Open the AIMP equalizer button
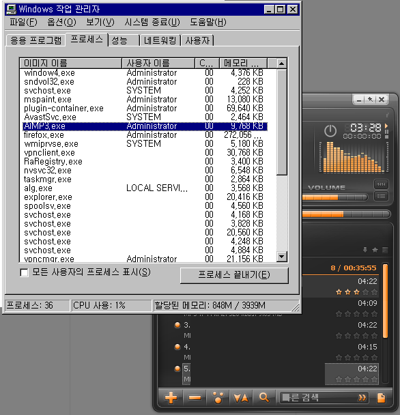The height and width of the screenshot is (415, 400). tap(381, 184)
